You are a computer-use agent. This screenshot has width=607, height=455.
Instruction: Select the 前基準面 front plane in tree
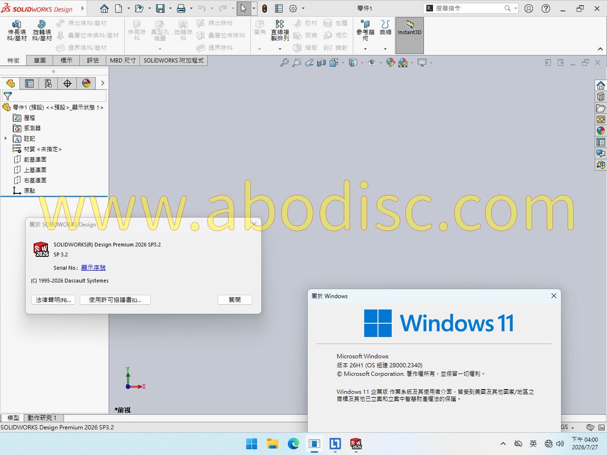point(35,159)
